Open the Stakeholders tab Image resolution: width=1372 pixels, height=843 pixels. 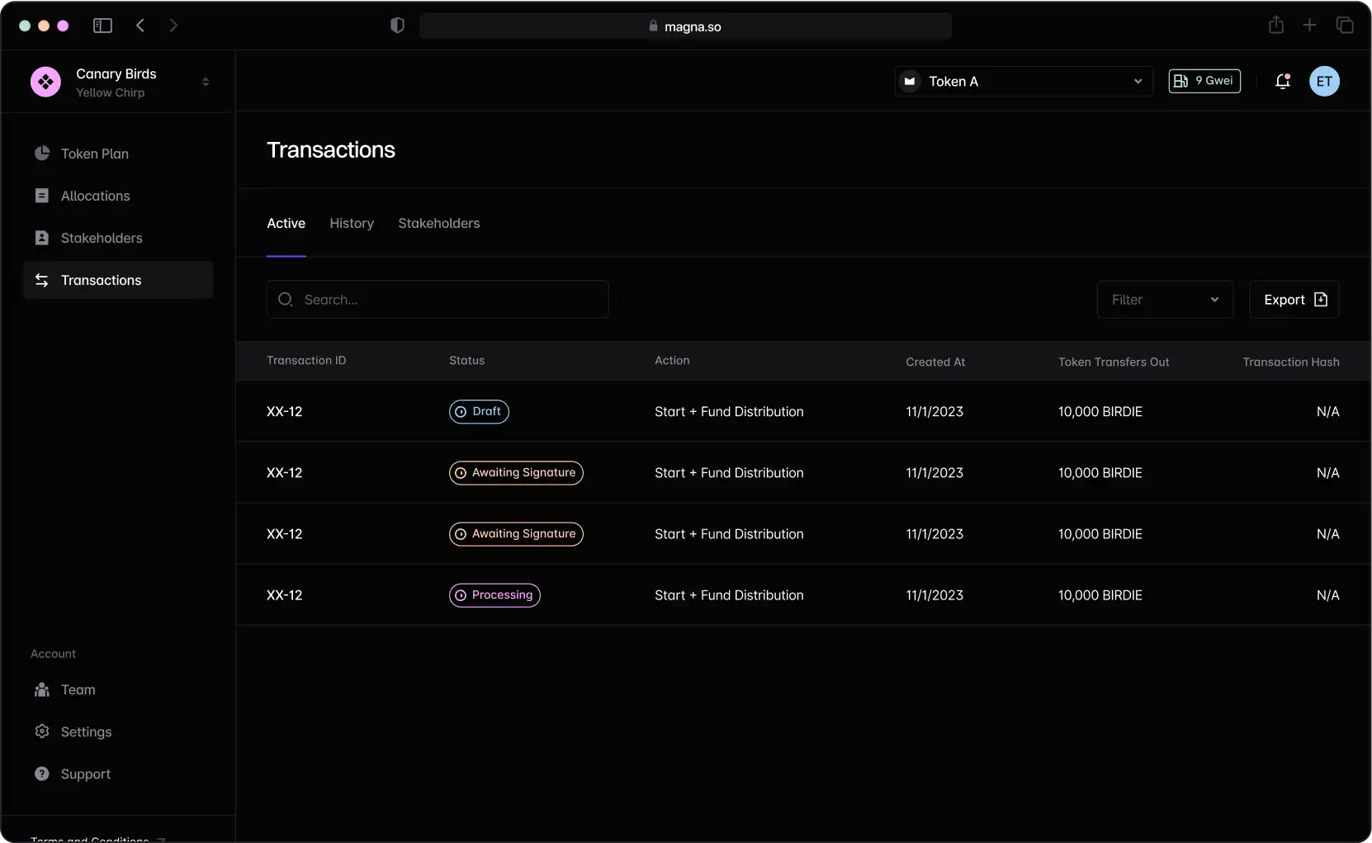click(x=439, y=224)
